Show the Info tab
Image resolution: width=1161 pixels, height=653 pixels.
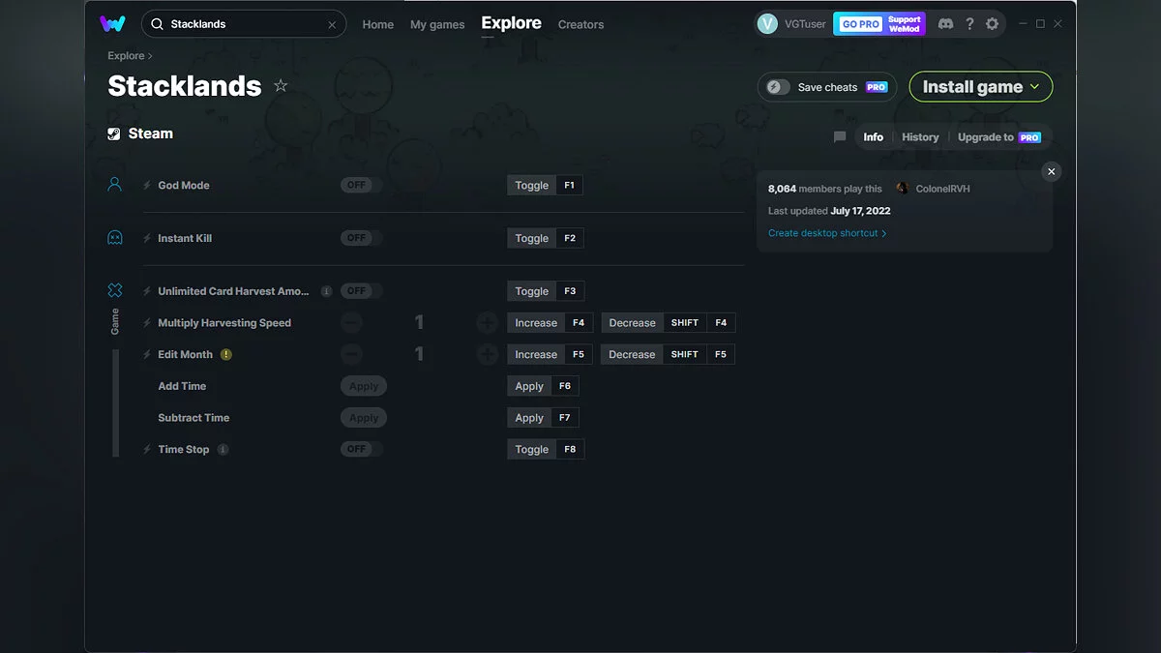coord(874,137)
